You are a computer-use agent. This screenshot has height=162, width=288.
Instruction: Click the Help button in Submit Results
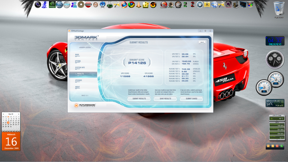coord(202,42)
